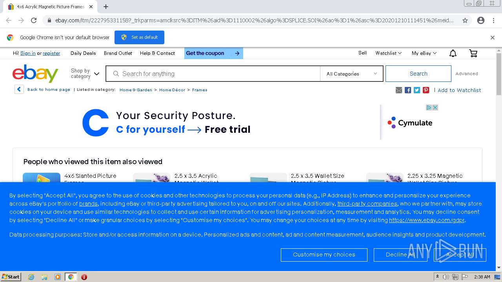Switch to Chrome in taskbar
The image size is (502, 282).
pyautogui.click(x=71, y=277)
